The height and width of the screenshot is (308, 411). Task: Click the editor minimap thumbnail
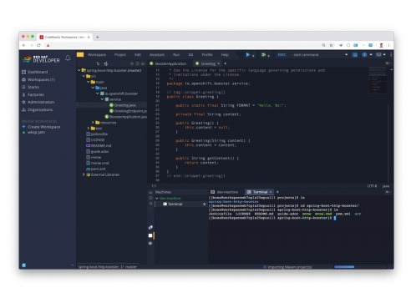[378, 81]
